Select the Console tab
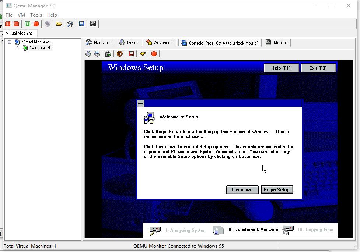The width and height of the screenshot is (360, 252). click(x=220, y=43)
